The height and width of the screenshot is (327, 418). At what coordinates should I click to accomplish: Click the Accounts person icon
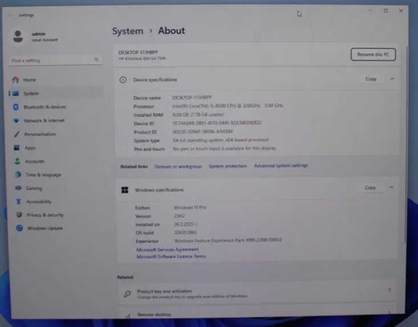[17, 161]
